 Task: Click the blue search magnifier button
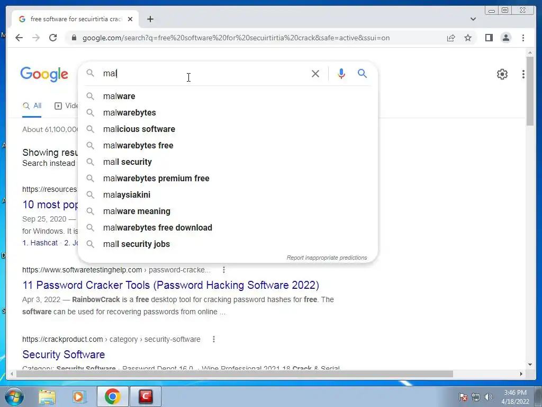coord(362,73)
